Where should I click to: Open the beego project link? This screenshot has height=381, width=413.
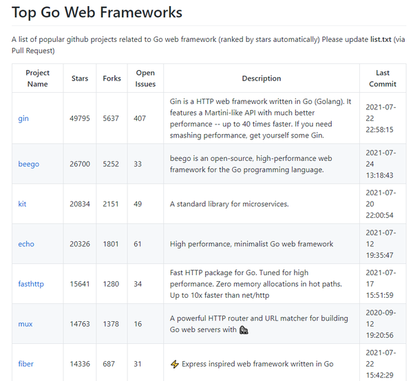28,164
